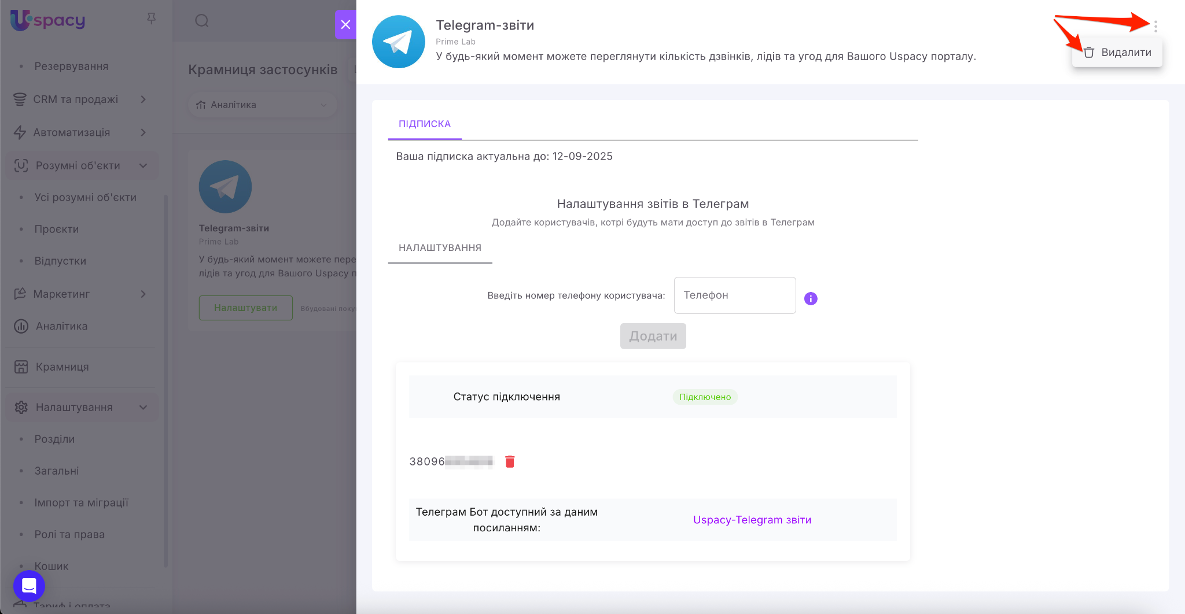Open the Аналітика category dropdown
Viewport: 1185px width, 614px height.
coord(262,105)
